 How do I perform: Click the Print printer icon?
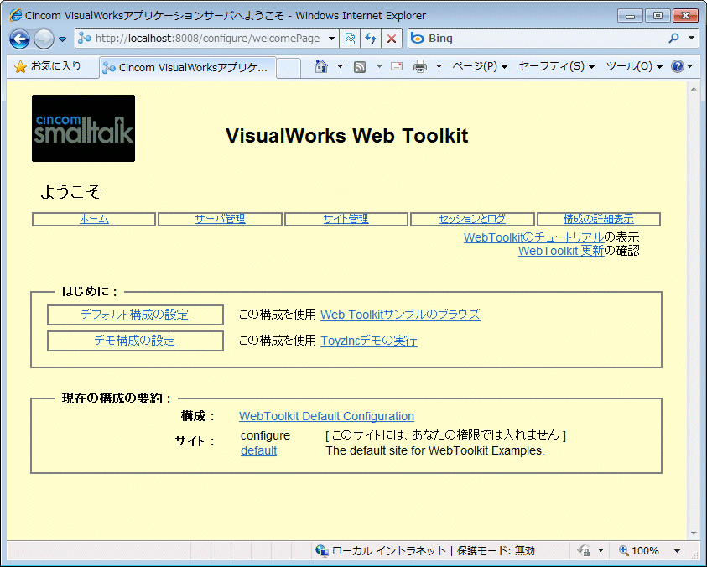420,66
